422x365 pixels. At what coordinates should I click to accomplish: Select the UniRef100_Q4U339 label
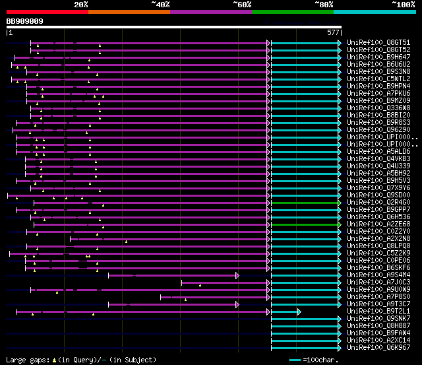coord(378,166)
